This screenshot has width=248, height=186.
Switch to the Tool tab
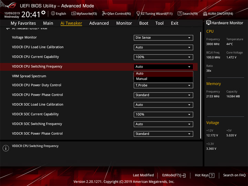pos(159,23)
